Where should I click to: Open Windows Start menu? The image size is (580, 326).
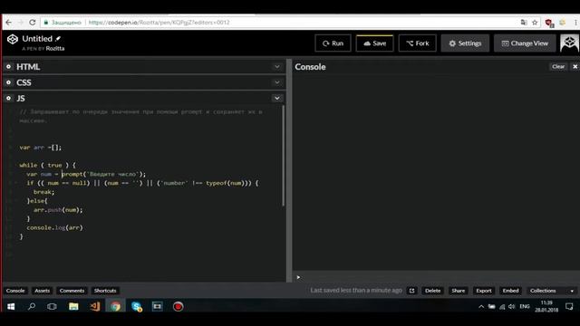[11, 306]
